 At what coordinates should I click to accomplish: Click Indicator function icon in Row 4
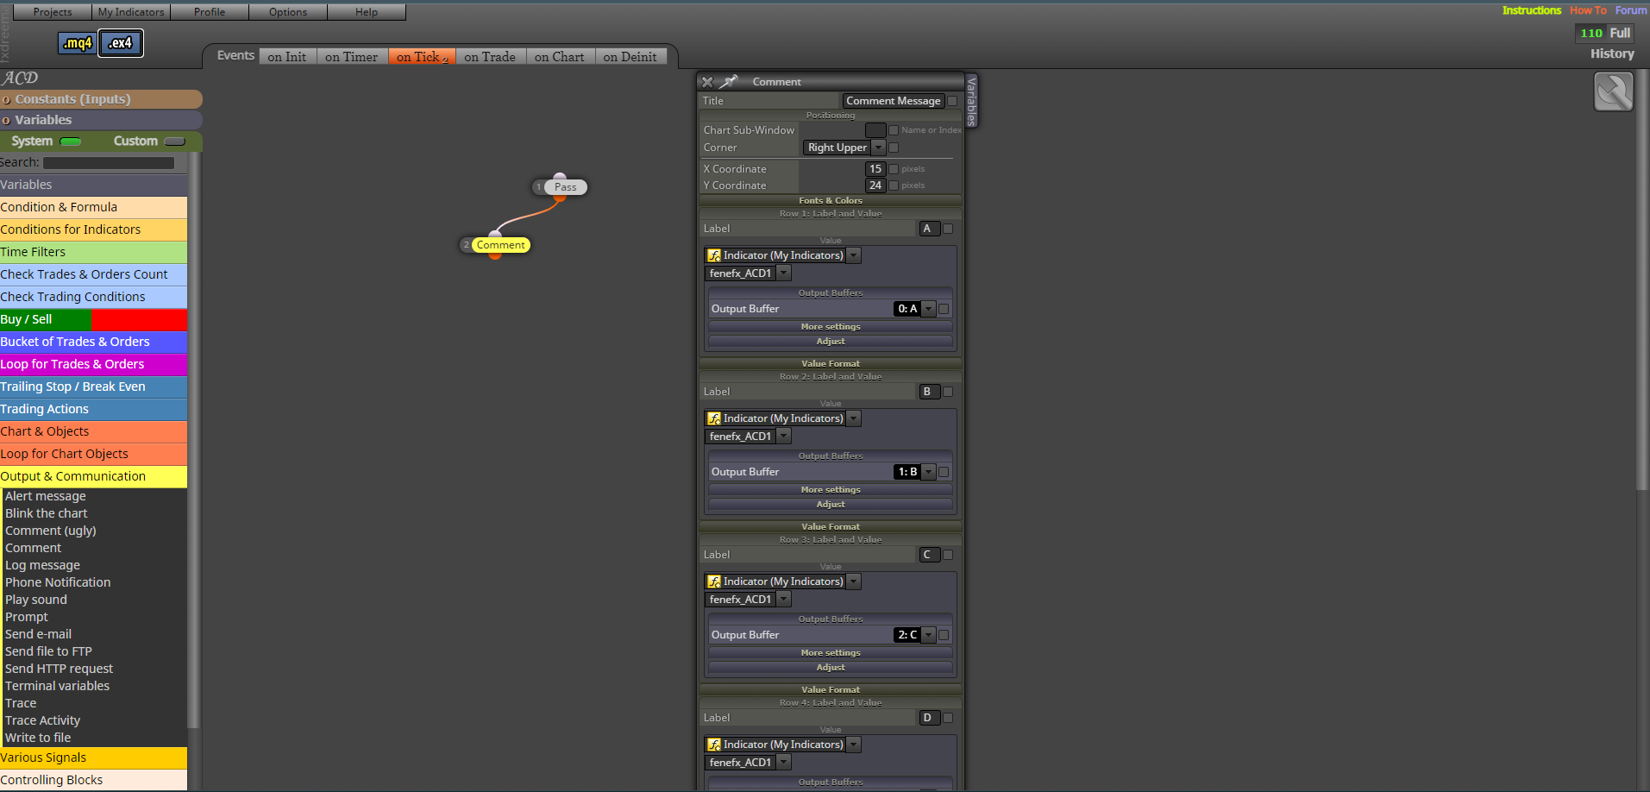(x=714, y=745)
